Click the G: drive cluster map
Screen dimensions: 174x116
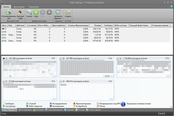pyautogui.click(x=87, y=92)
